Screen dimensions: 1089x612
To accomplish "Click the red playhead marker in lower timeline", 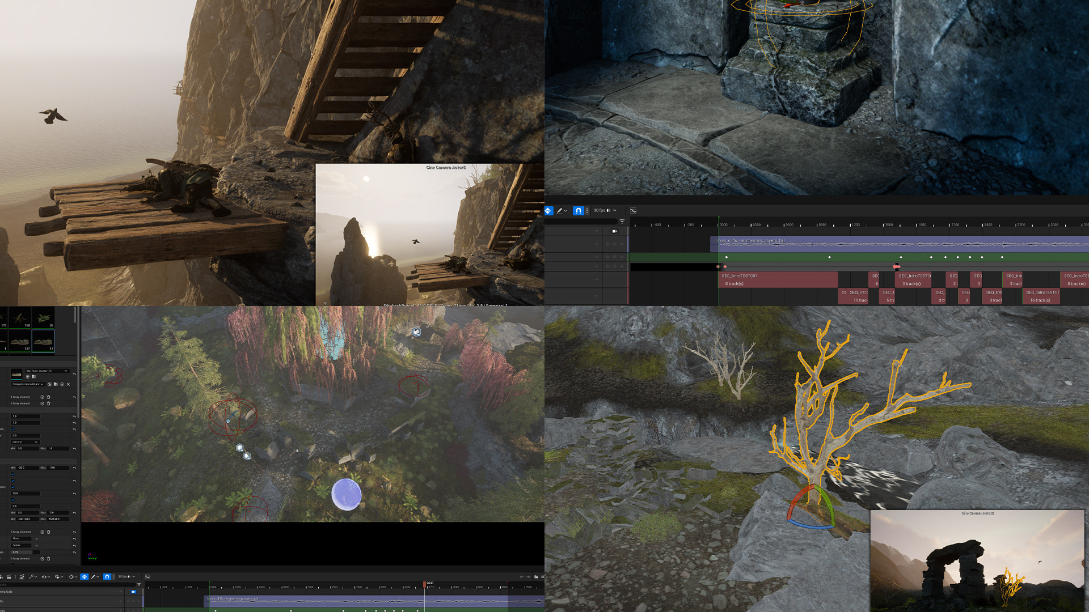I will [x=424, y=584].
